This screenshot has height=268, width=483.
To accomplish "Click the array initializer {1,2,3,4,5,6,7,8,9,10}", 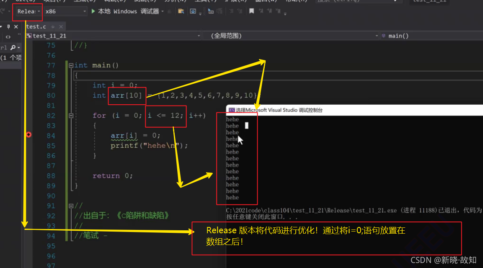I will click(207, 95).
